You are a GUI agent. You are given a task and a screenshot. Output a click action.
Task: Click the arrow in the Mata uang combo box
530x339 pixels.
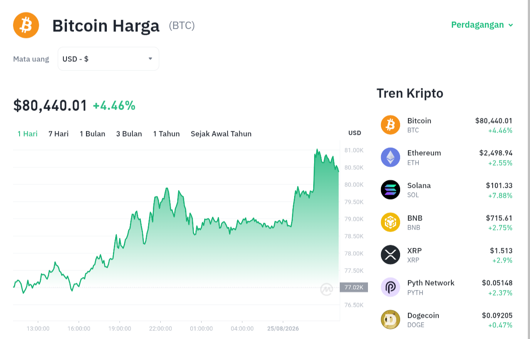click(x=150, y=59)
